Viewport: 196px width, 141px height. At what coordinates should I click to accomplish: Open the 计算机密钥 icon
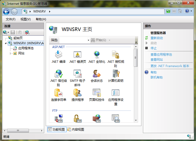point(116,74)
